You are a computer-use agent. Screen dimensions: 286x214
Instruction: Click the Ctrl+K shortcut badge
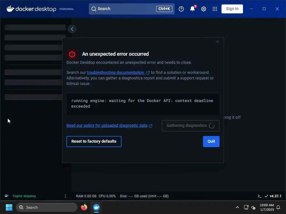pyautogui.click(x=164, y=9)
